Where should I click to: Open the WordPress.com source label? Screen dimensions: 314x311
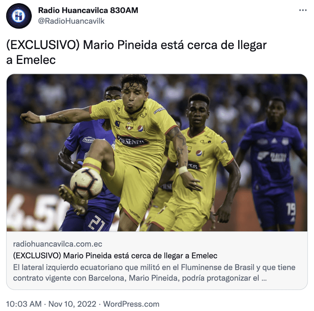[131, 304]
